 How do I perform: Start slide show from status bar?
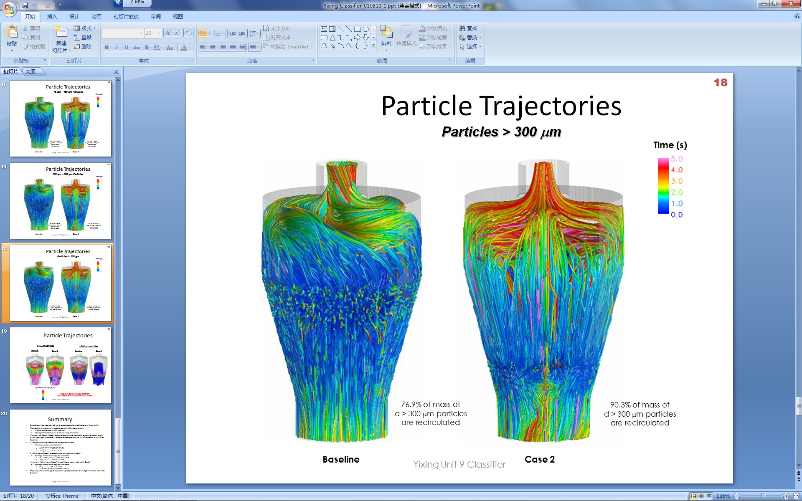709,496
